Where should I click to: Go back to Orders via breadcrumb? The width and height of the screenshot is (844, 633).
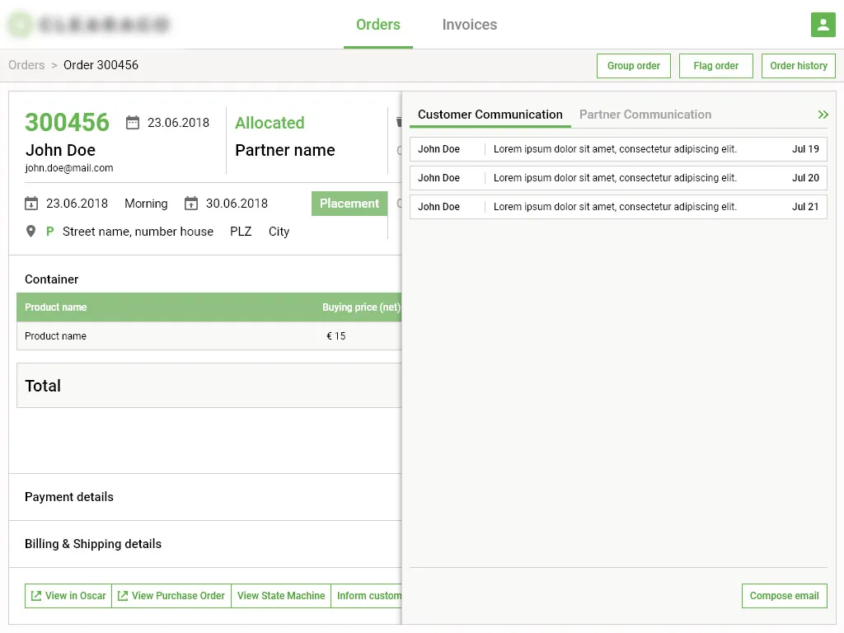pyautogui.click(x=26, y=65)
